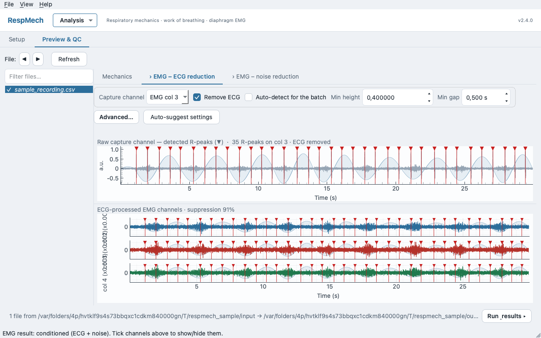Open the File menu
Screen dimensions: 541x338
9,4
